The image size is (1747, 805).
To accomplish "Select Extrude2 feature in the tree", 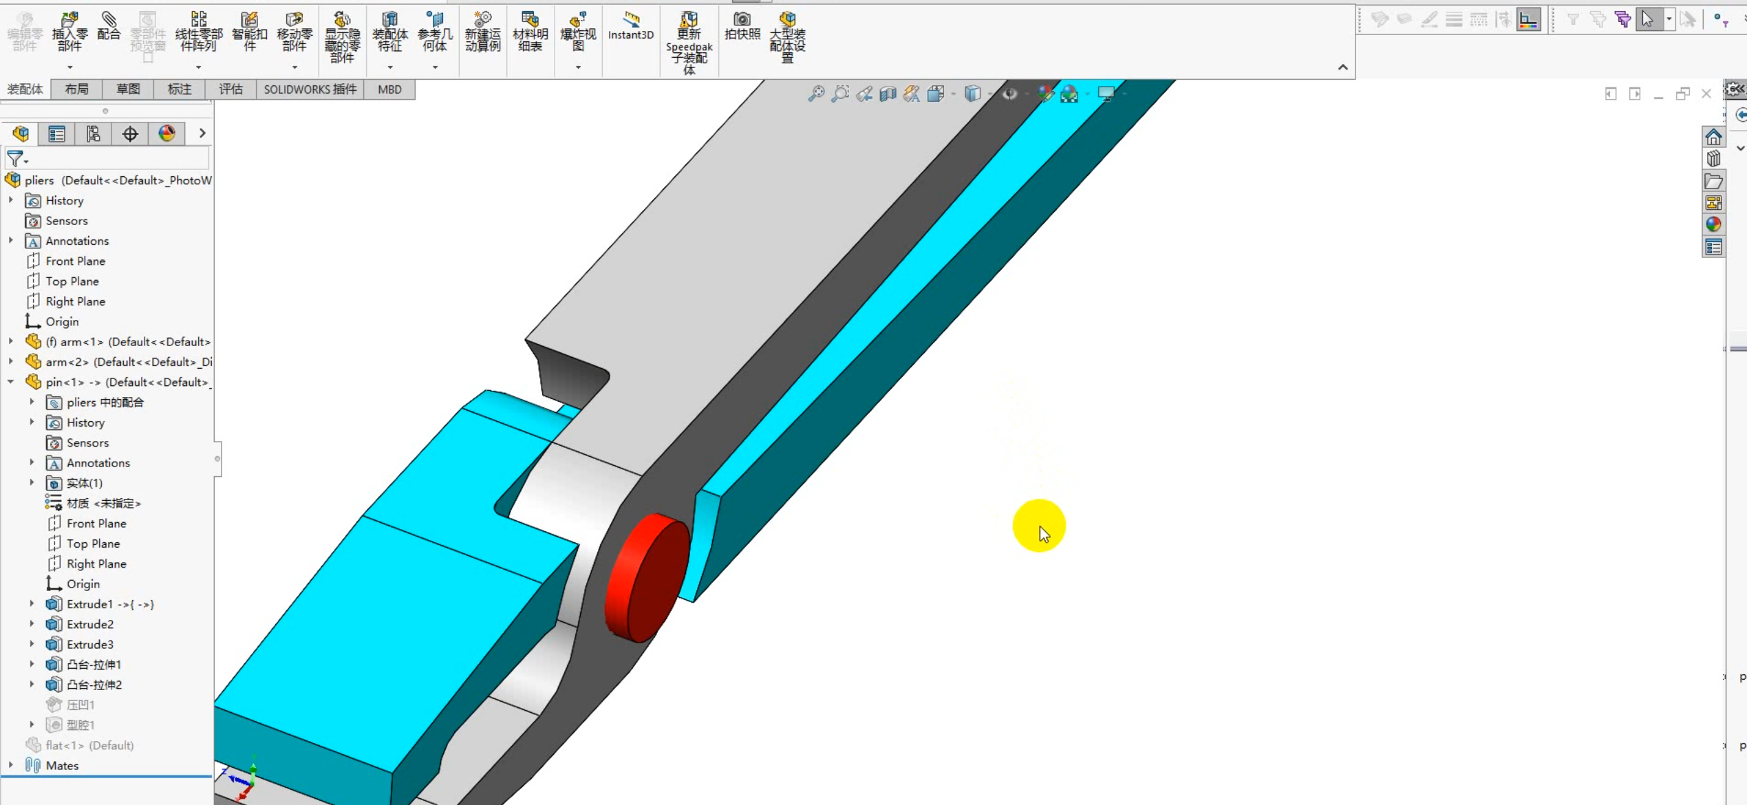I will (x=90, y=624).
